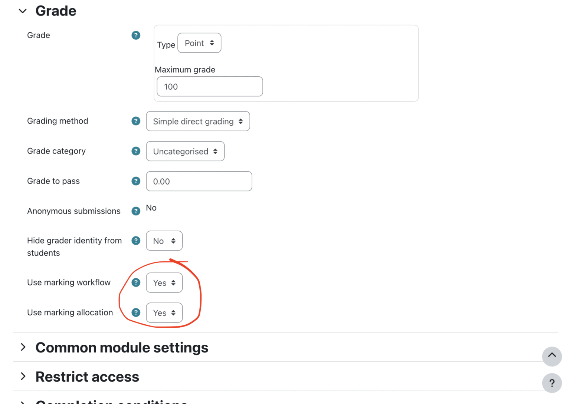The height and width of the screenshot is (404, 570).
Task: Open help for Anonymous submissions
Action: point(136,211)
